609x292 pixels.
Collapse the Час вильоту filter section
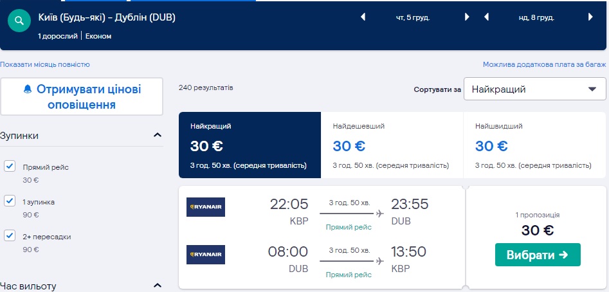(157, 286)
